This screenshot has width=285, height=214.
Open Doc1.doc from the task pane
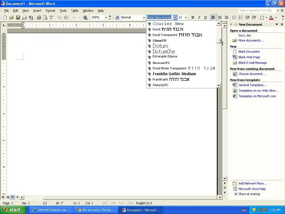tap(245, 35)
